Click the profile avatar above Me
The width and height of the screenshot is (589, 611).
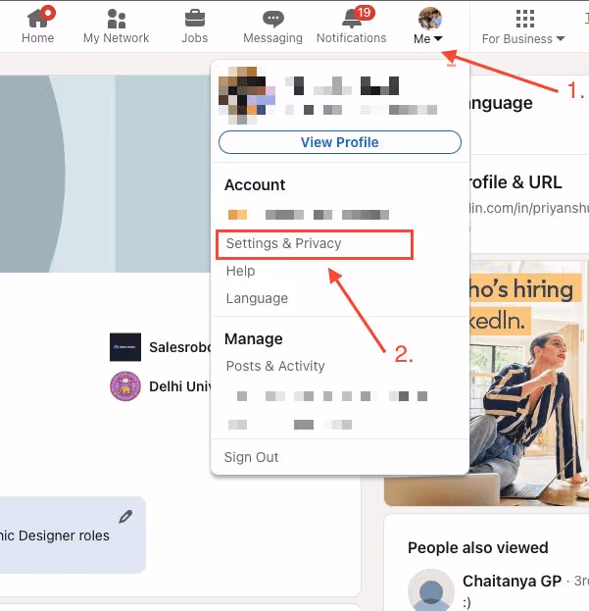point(430,19)
